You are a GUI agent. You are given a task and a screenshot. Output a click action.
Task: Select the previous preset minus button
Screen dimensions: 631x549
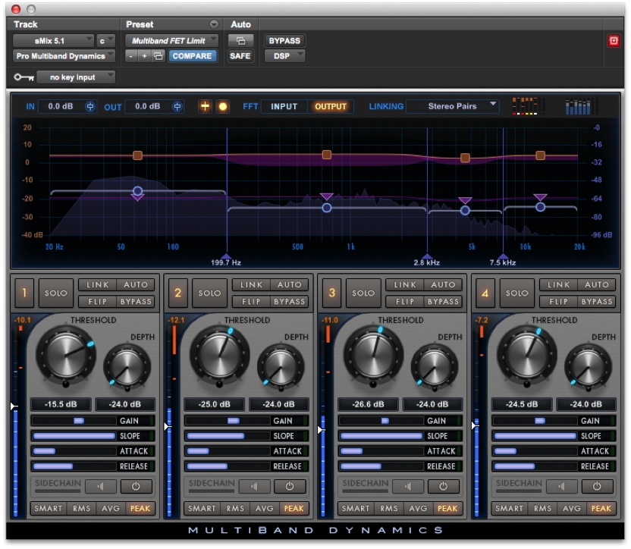click(130, 56)
